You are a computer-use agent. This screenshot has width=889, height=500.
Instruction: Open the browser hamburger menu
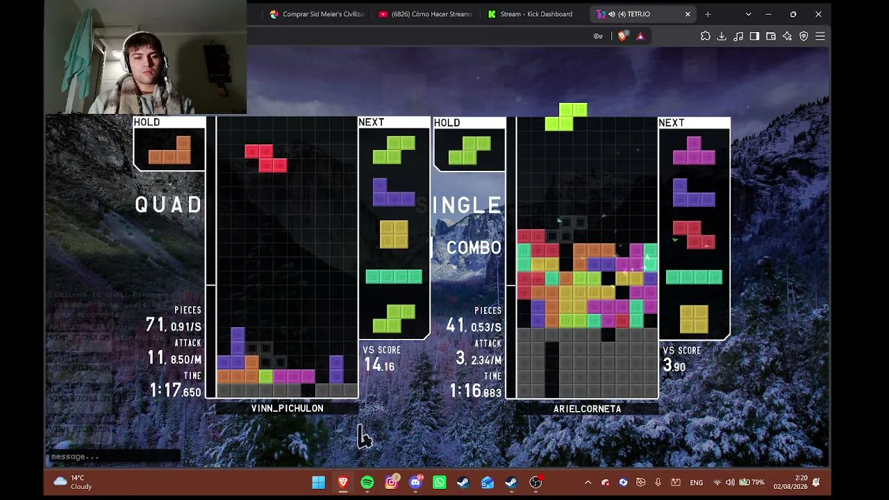(820, 36)
